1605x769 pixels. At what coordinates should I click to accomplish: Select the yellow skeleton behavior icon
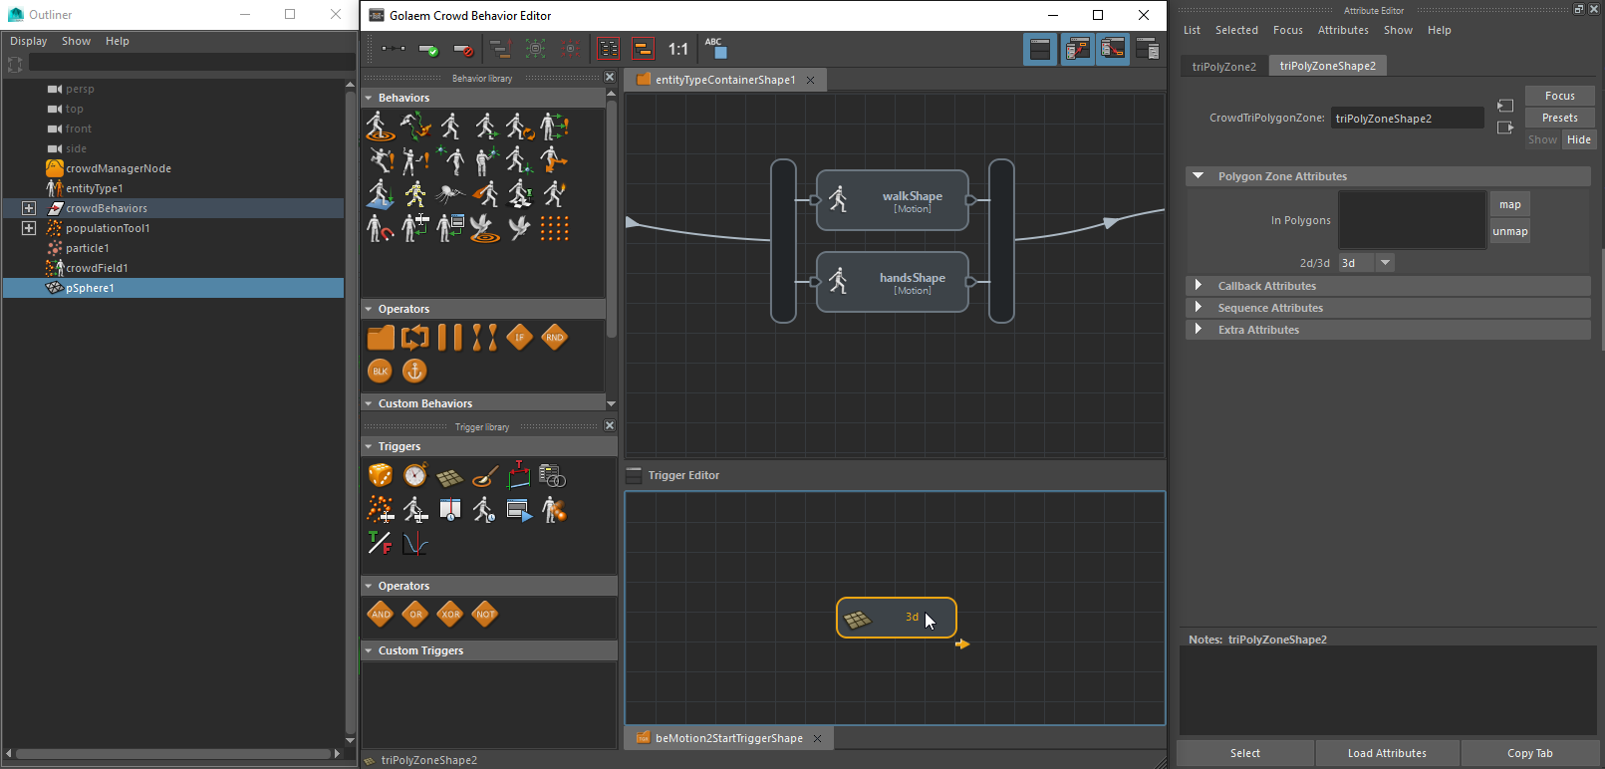pyautogui.click(x=414, y=193)
